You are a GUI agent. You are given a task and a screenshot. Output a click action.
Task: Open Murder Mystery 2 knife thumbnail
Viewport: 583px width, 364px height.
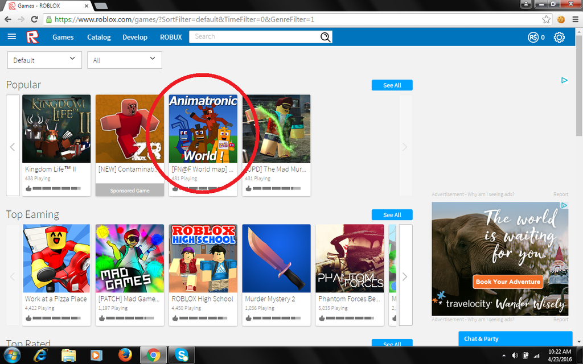(x=276, y=258)
